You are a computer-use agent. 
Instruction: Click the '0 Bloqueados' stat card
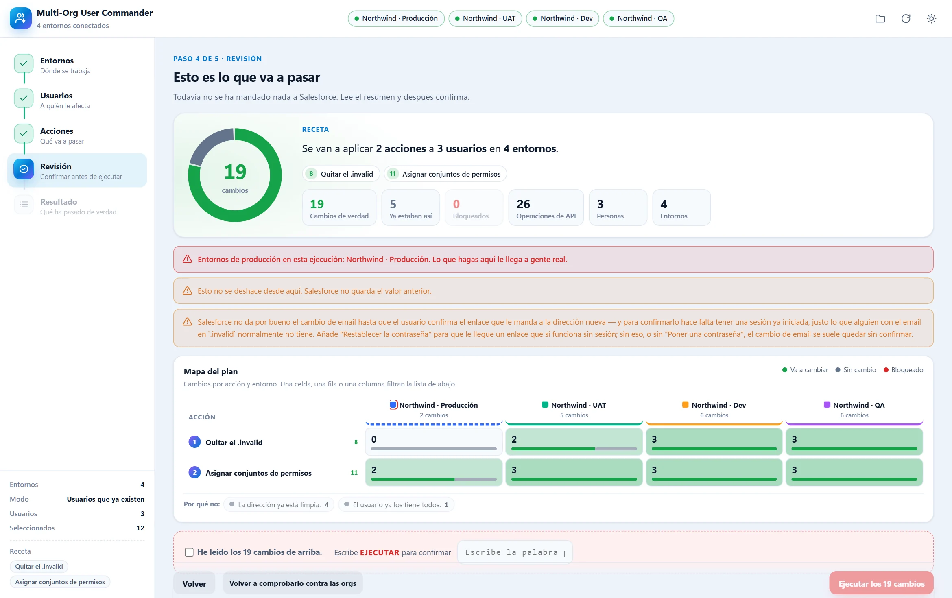pyautogui.click(x=474, y=207)
